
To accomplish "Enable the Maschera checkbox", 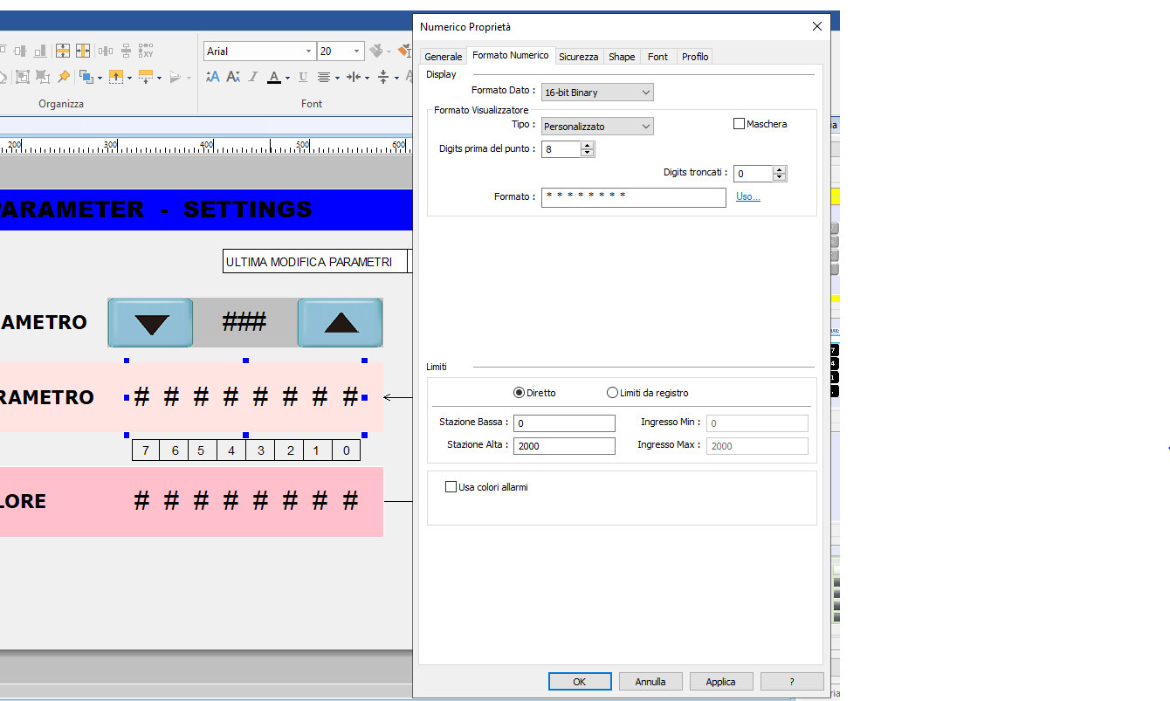I will click(x=740, y=124).
